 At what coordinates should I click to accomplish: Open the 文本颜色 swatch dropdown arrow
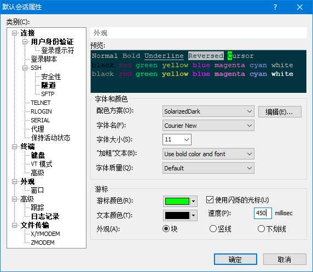(x=193, y=215)
